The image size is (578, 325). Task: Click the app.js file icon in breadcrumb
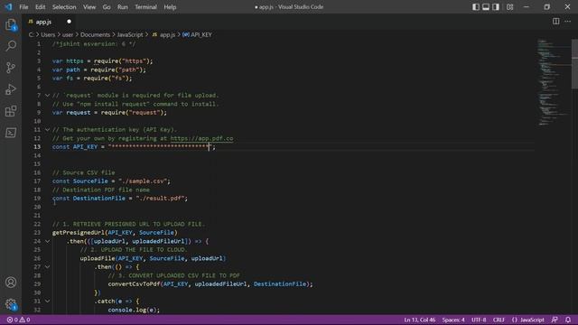pyautogui.click(x=154, y=34)
